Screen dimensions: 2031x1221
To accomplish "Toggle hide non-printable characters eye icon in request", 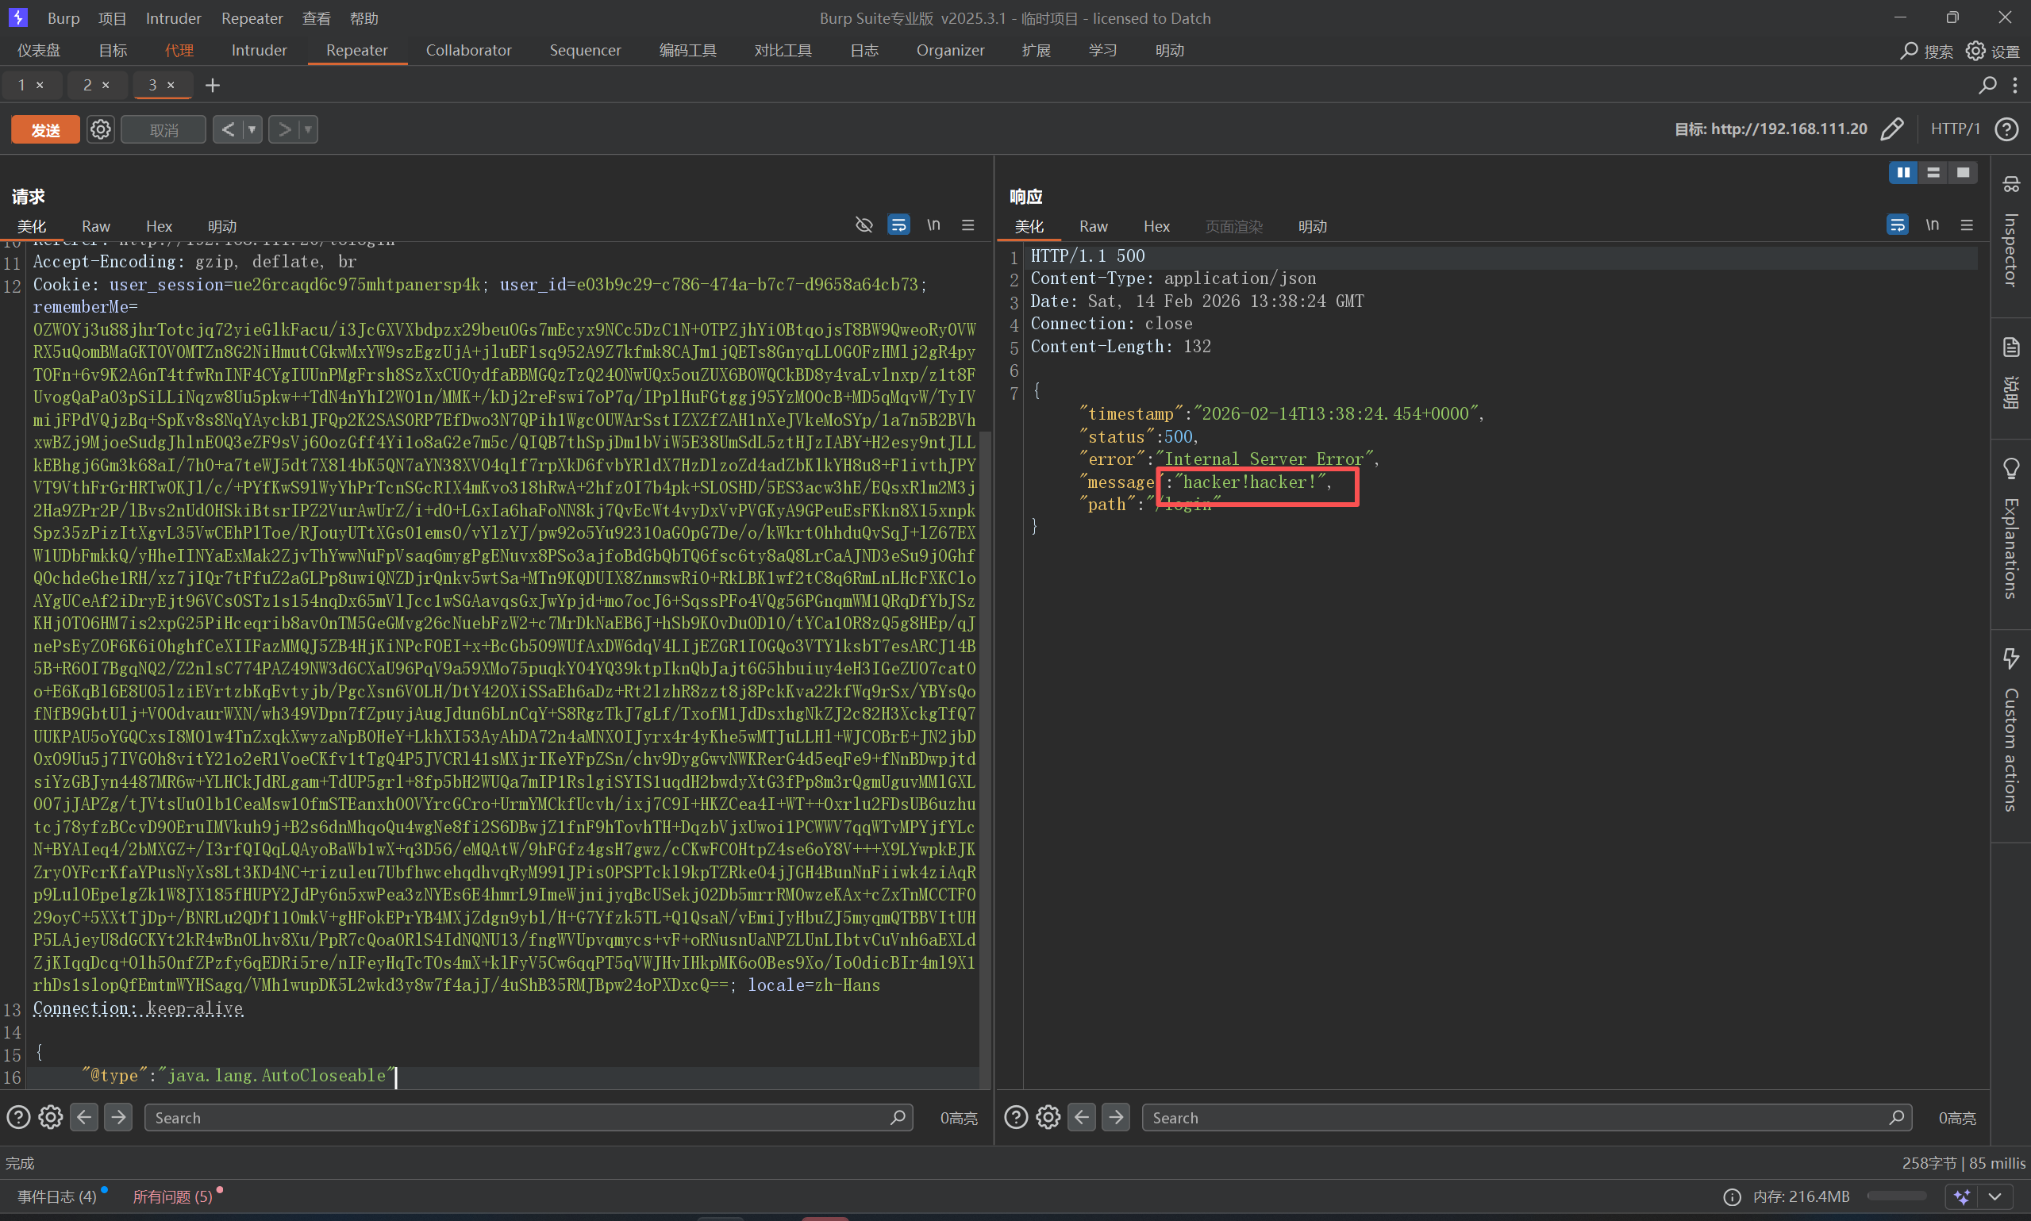I will pos(864,225).
